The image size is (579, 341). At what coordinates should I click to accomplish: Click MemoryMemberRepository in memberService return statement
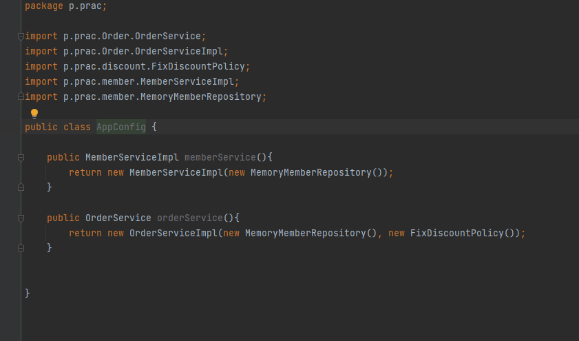311,172
